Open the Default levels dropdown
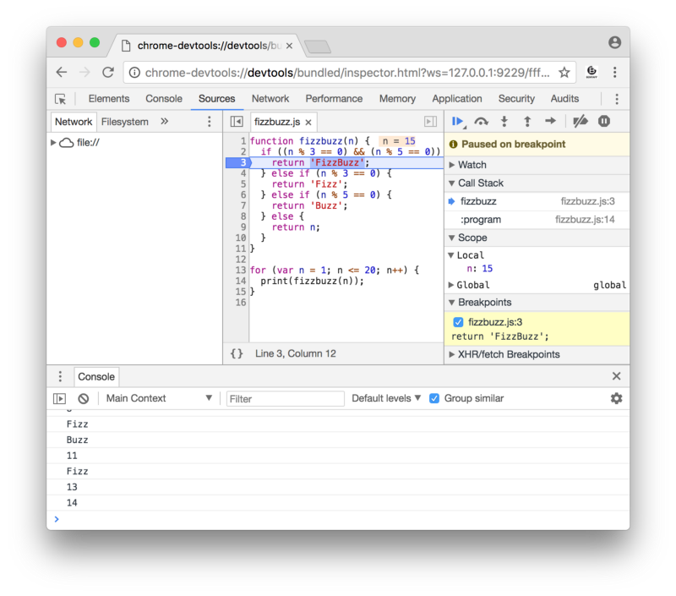Viewport: 676px width, 596px height. click(x=386, y=398)
